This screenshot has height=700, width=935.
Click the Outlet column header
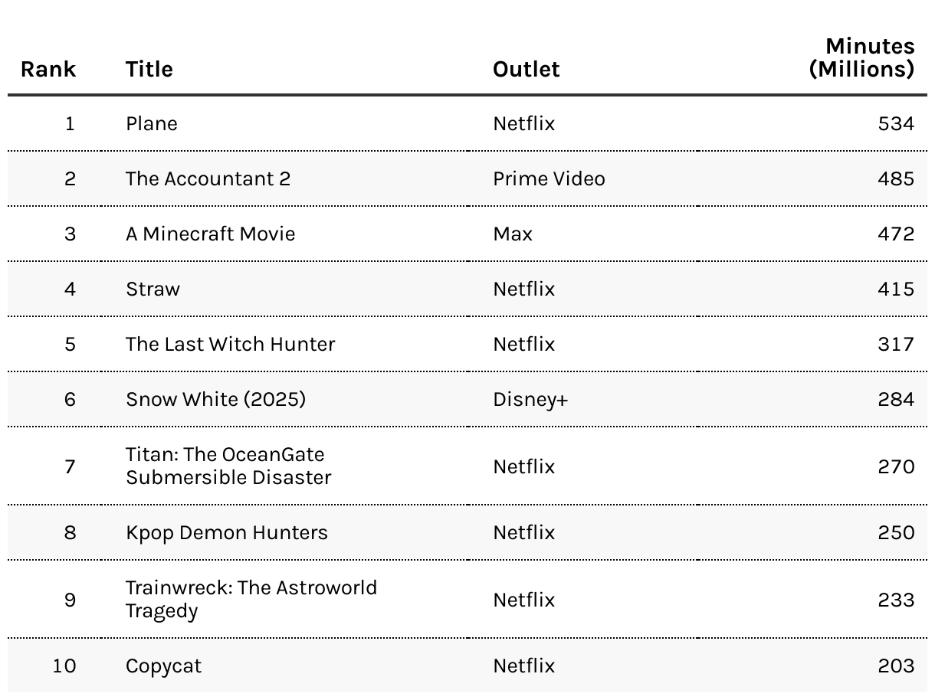pos(527,69)
